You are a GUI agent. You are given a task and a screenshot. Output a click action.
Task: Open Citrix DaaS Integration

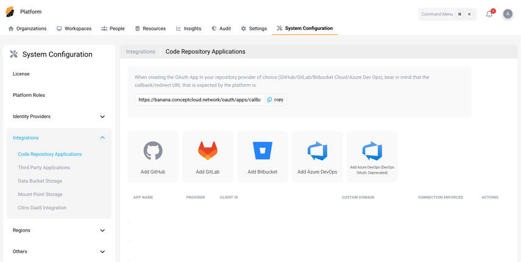[42, 208]
